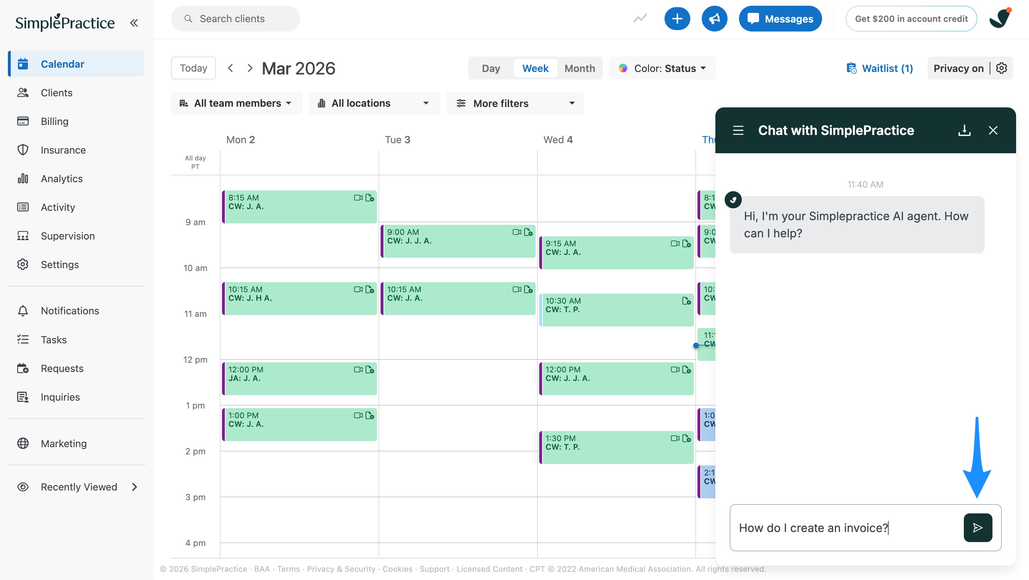Open the chat menu hamburger icon
The image size is (1029, 580).
pyautogui.click(x=738, y=130)
